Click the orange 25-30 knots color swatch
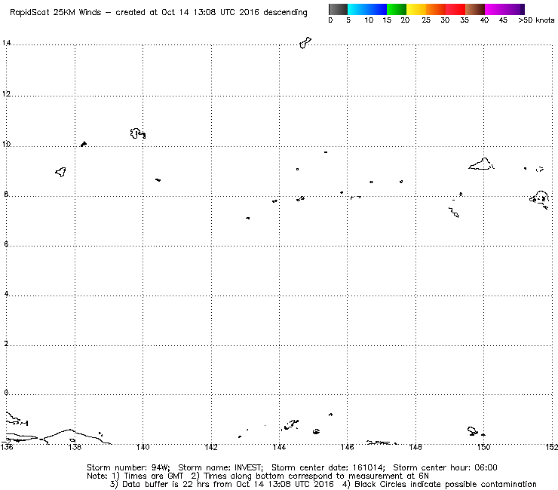The width and height of the screenshot is (558, 490). 436,9
